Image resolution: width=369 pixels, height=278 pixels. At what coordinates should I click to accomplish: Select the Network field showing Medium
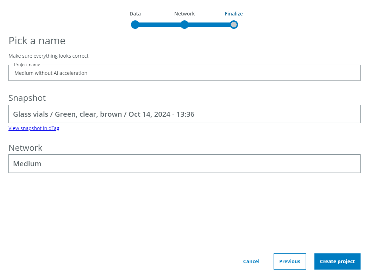[x=184, y=163]
